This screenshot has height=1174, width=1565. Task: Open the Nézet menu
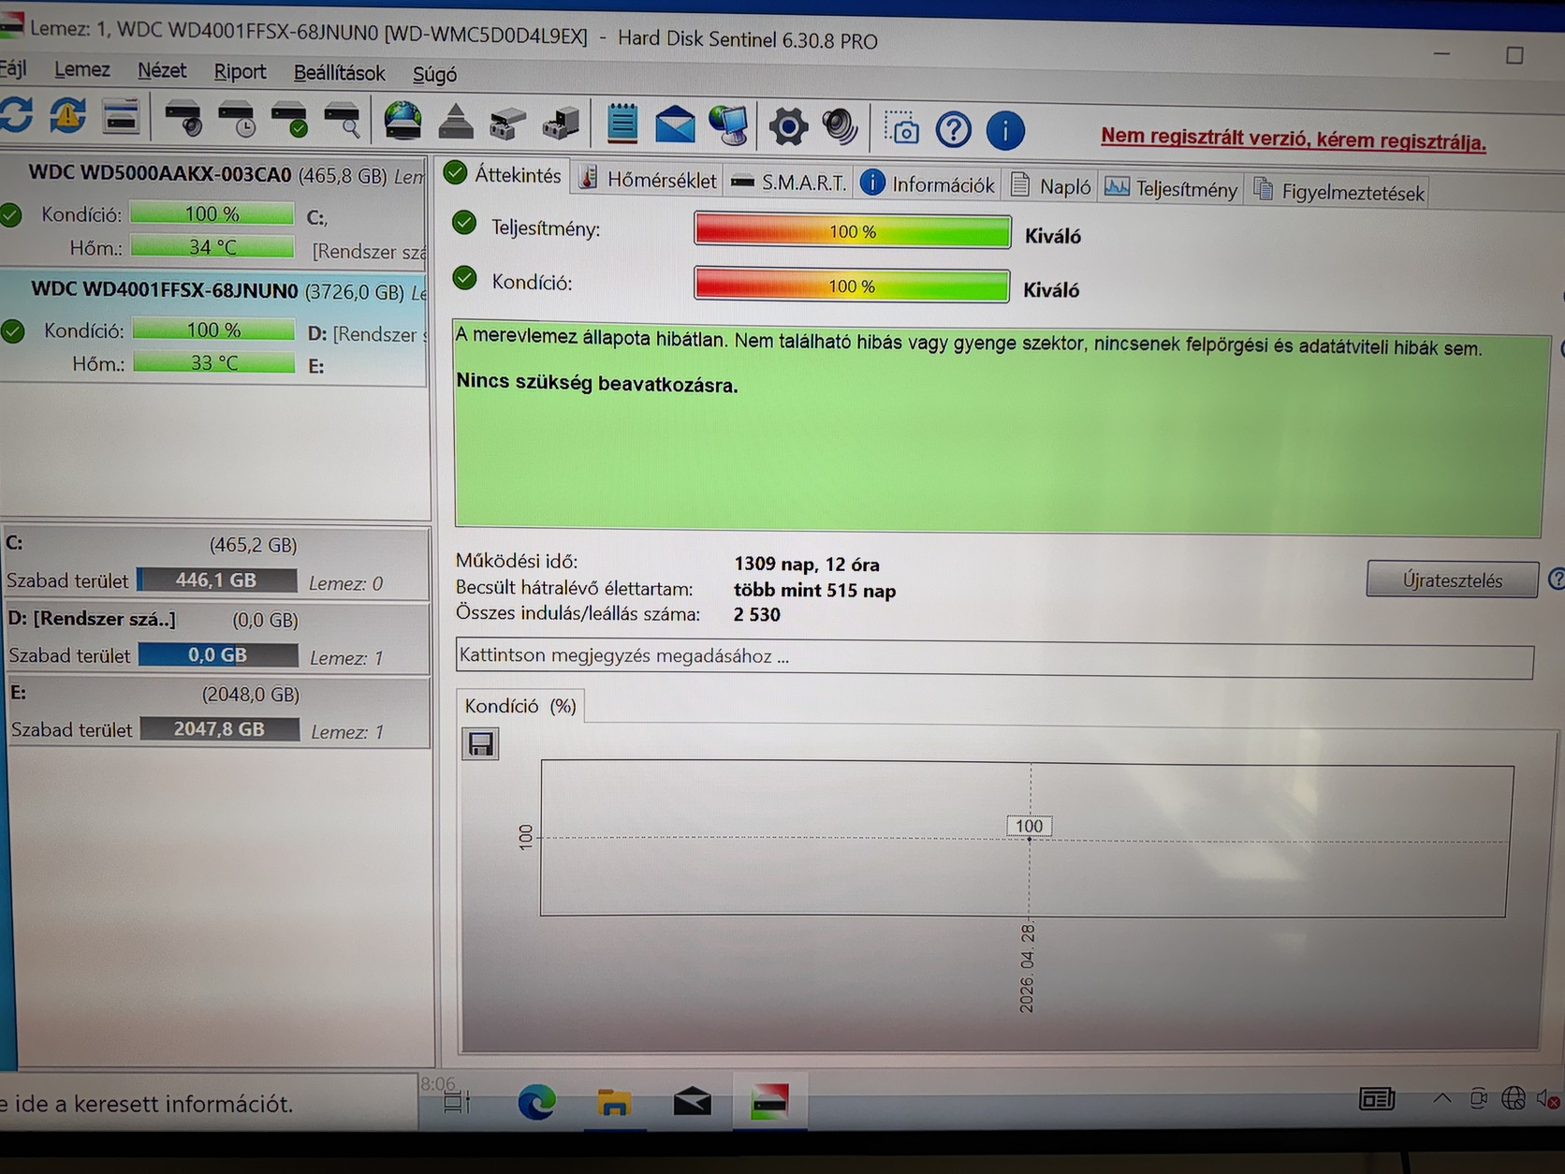coord(162,70)
